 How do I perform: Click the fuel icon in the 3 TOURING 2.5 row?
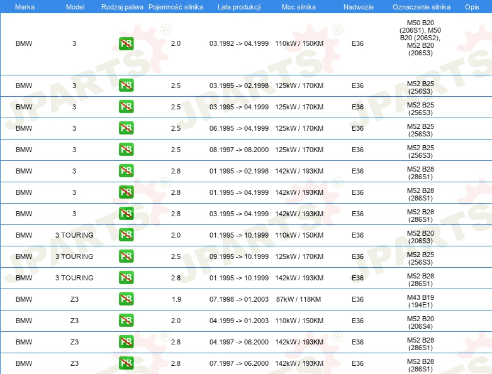(x=126, y=256)
